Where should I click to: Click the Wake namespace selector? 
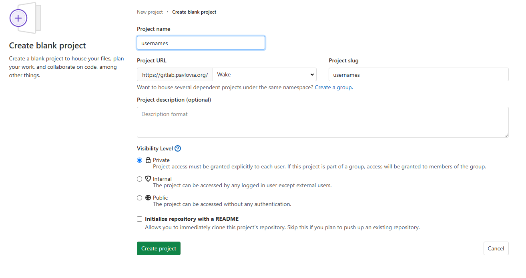tap(260, 74)
